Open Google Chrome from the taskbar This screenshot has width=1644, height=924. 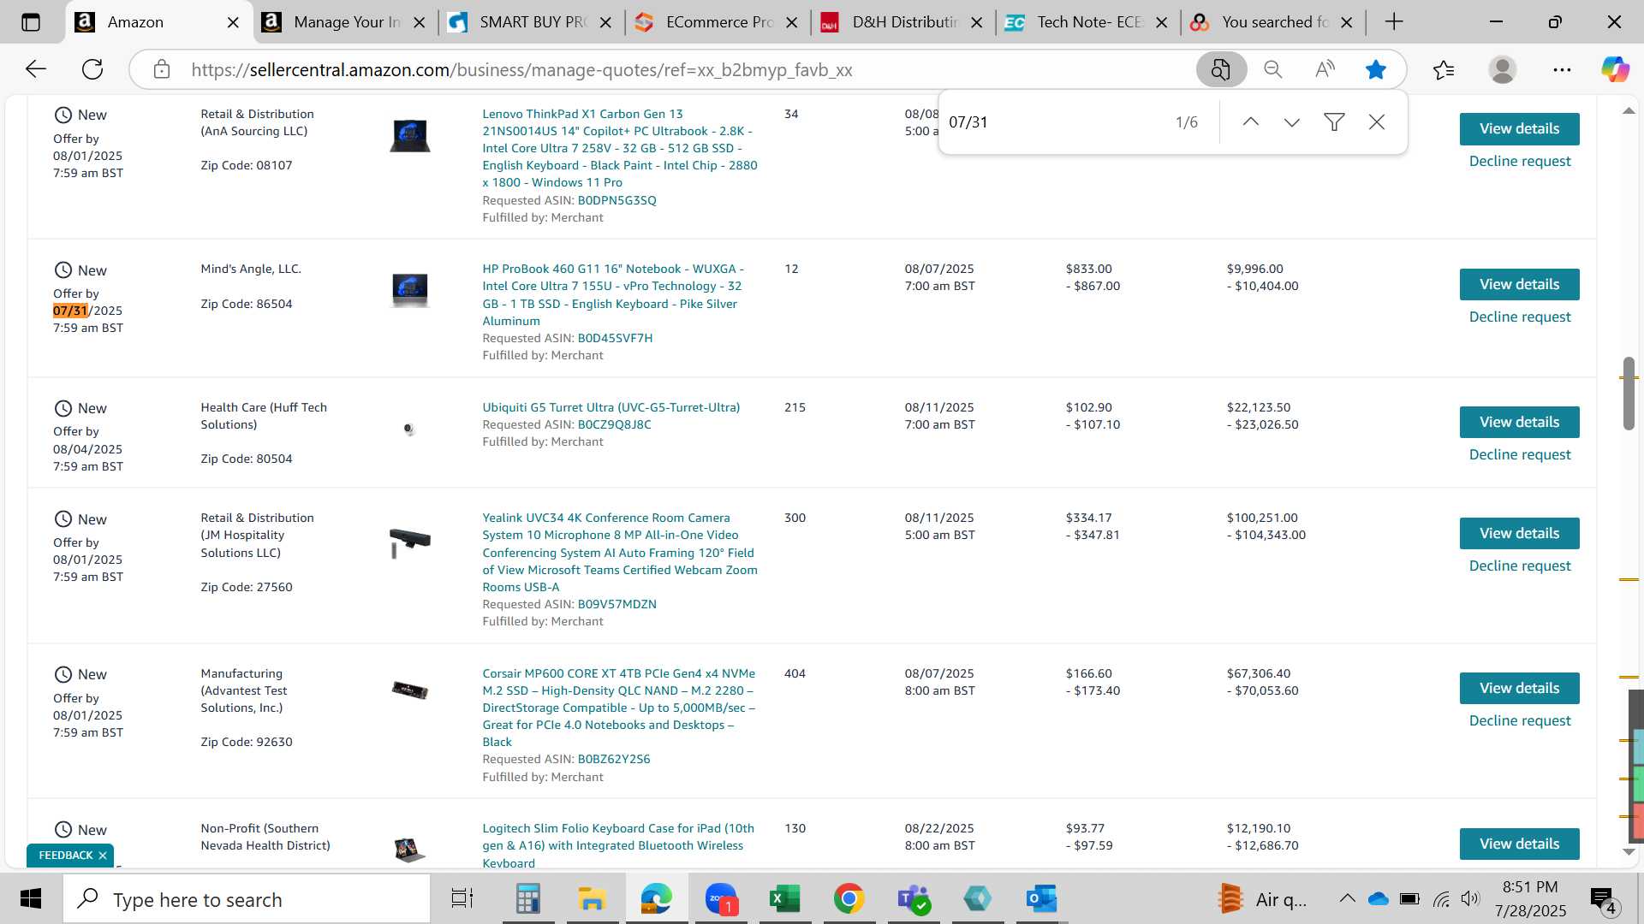click(849, 899)
